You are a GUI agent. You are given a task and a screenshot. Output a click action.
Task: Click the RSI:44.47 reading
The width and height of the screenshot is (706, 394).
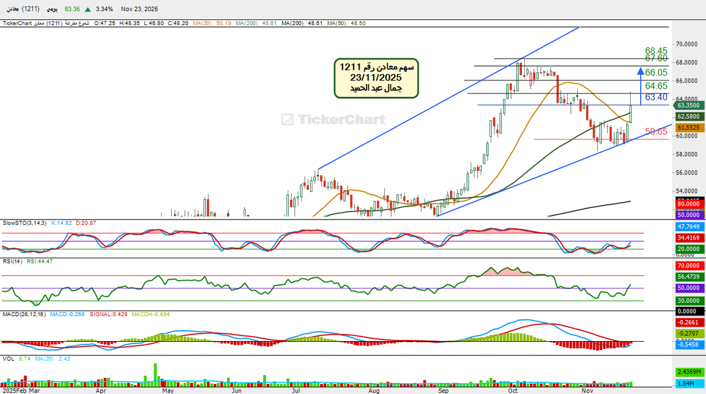coord(40,261)
